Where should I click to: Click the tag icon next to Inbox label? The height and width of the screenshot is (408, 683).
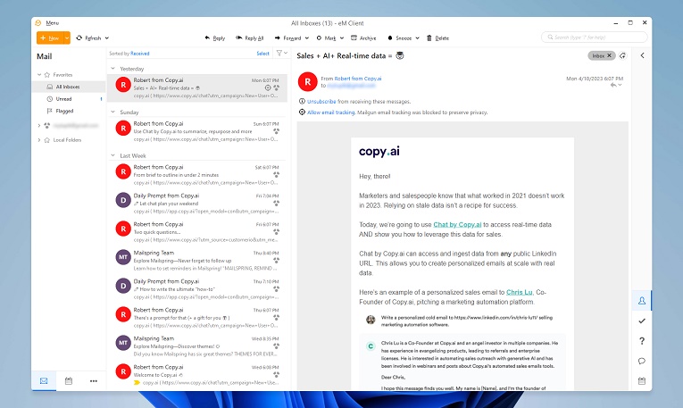623,55
